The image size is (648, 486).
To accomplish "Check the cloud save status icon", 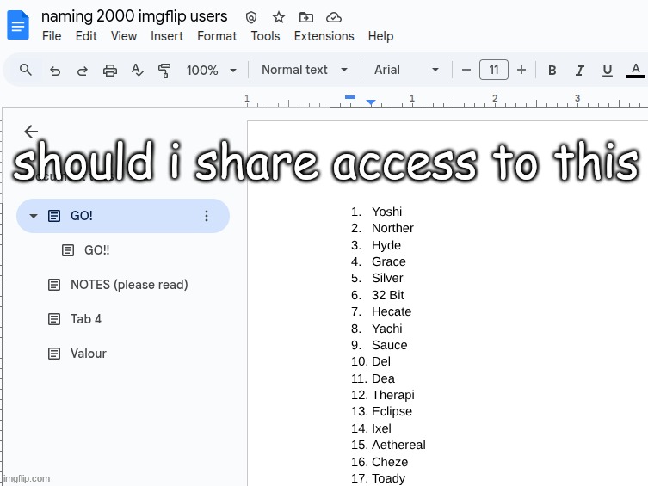I will [334, 17].
